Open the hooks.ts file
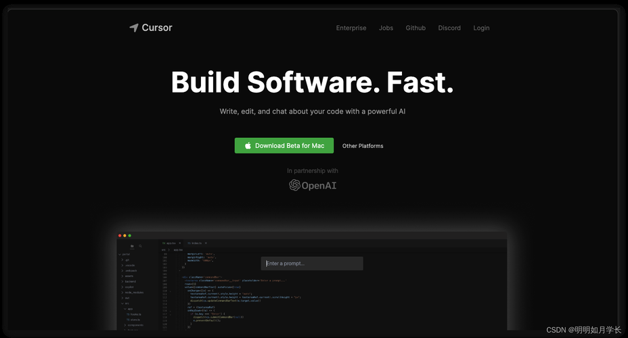This screenshot has height=338, width=628. click(x=134, y=314)
